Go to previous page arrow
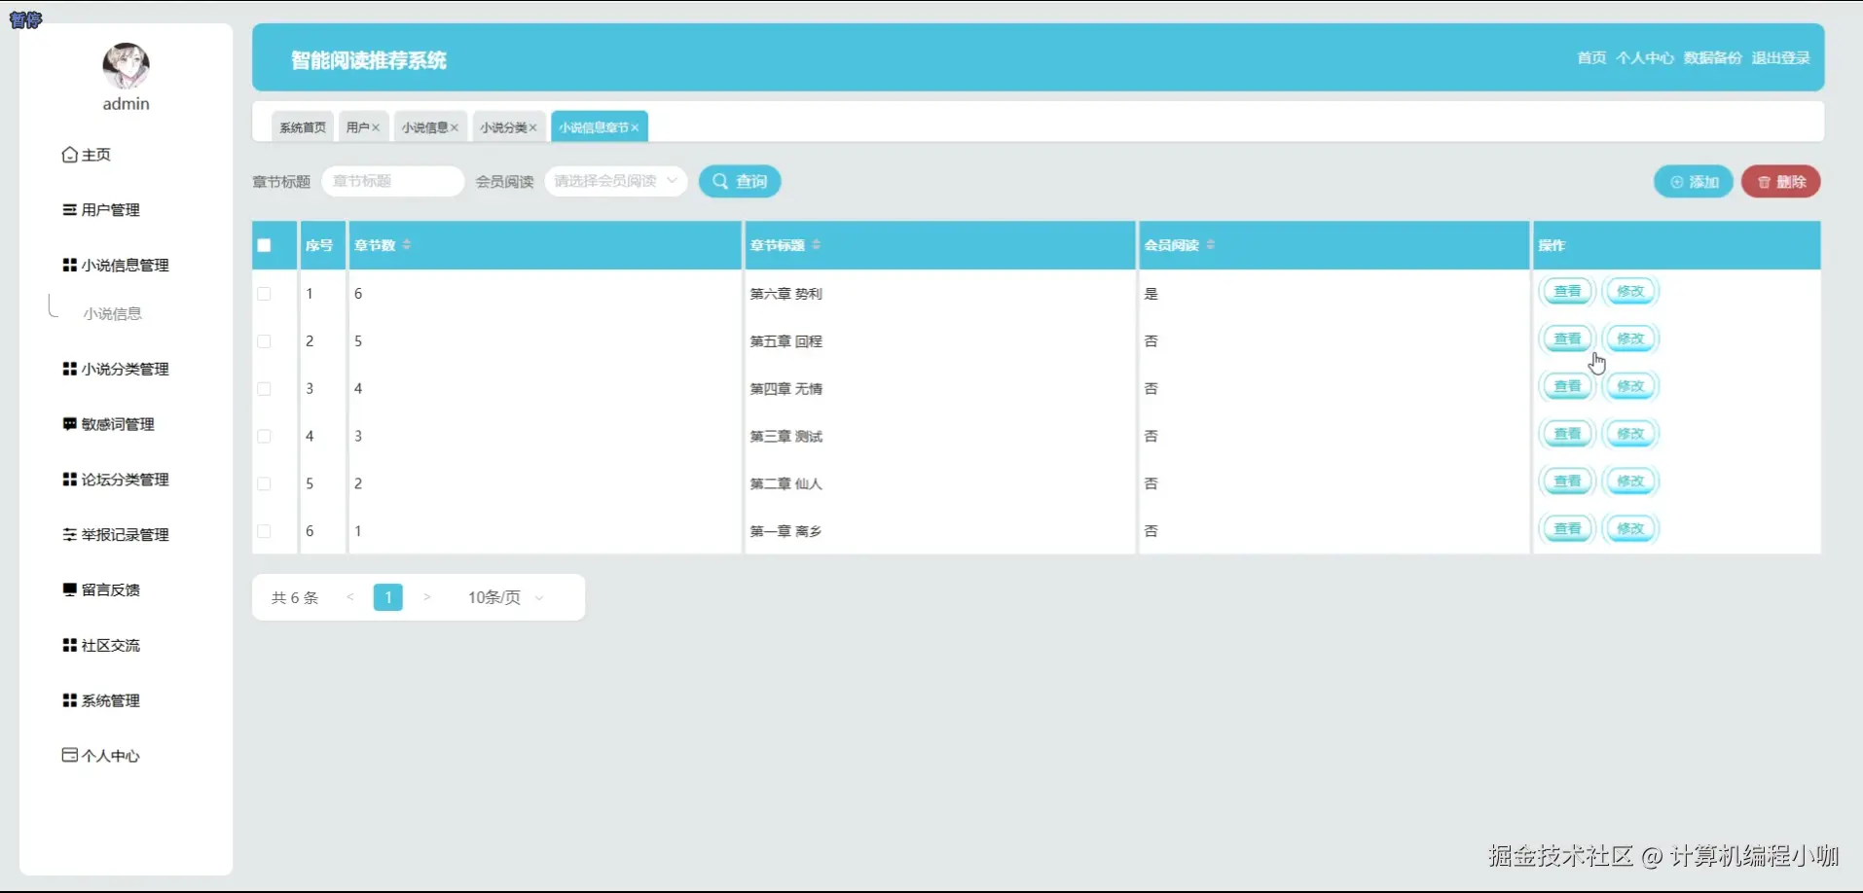Viewport: 1863px width, 893px height. pyautogui.click(x=350, y=597)
